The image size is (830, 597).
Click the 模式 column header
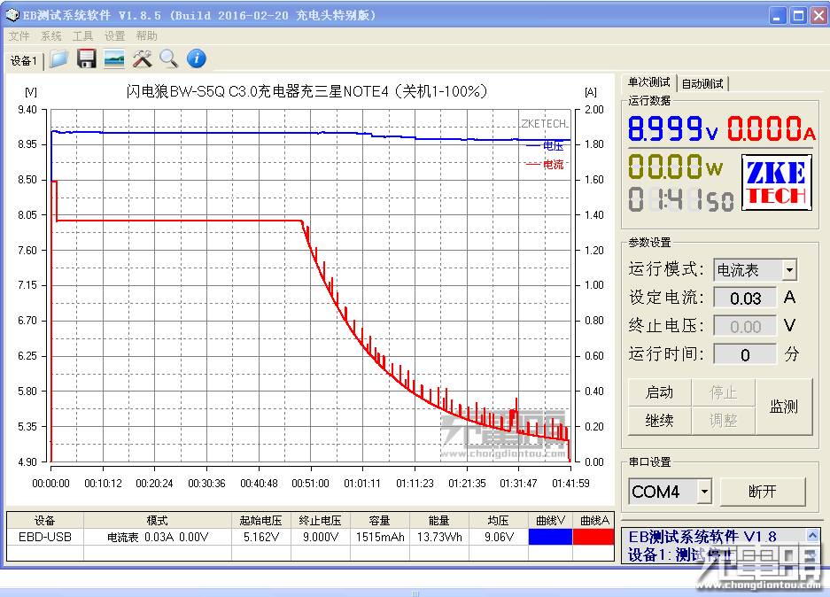point(158,520)
